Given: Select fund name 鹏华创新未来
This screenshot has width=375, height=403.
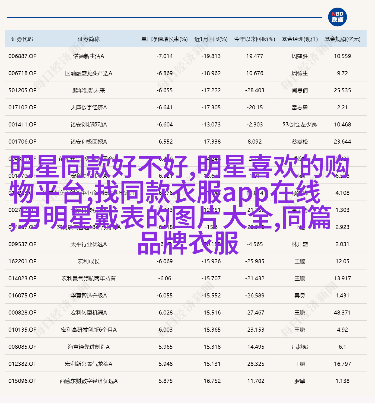Looking at the screenshot, I should click(x=89, y=90).
